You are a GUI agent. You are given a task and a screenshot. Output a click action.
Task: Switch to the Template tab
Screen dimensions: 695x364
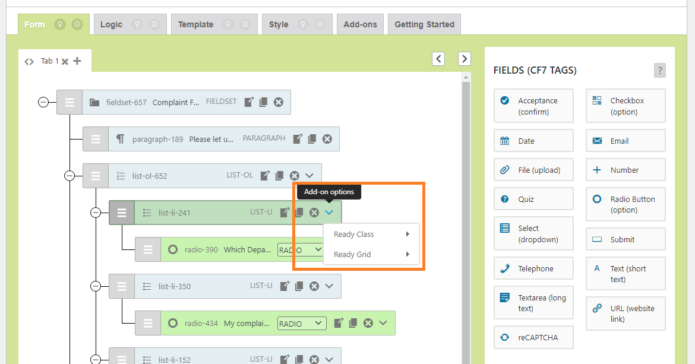(x=195, y=24)
